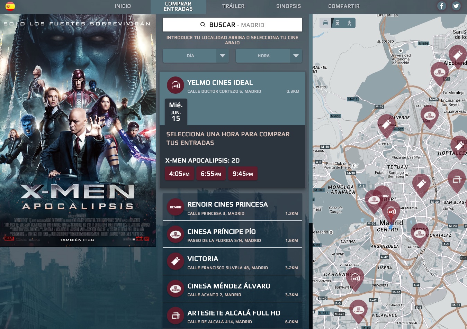This screenshot has height=329, width=467.
Task: Switch map to walking mode
Action: pos(349,23)
